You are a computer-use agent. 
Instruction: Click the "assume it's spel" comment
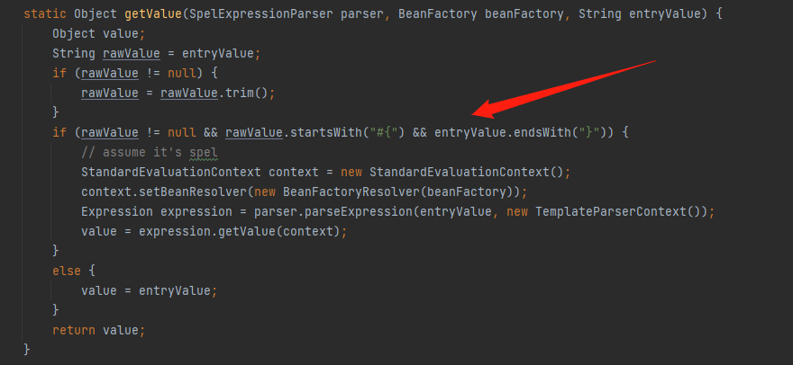[x=150, y=152]
